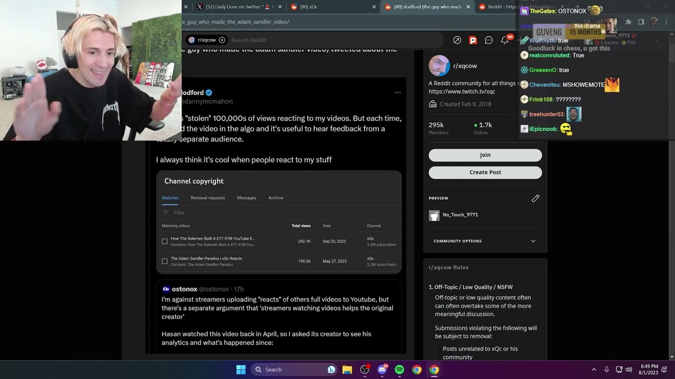675x379 pixels.
Task: Close the dodford Reddit tab
Action: click(x=468, y=7)
